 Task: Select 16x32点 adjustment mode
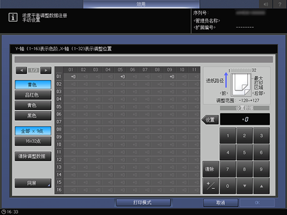click(x=33, y=141)
